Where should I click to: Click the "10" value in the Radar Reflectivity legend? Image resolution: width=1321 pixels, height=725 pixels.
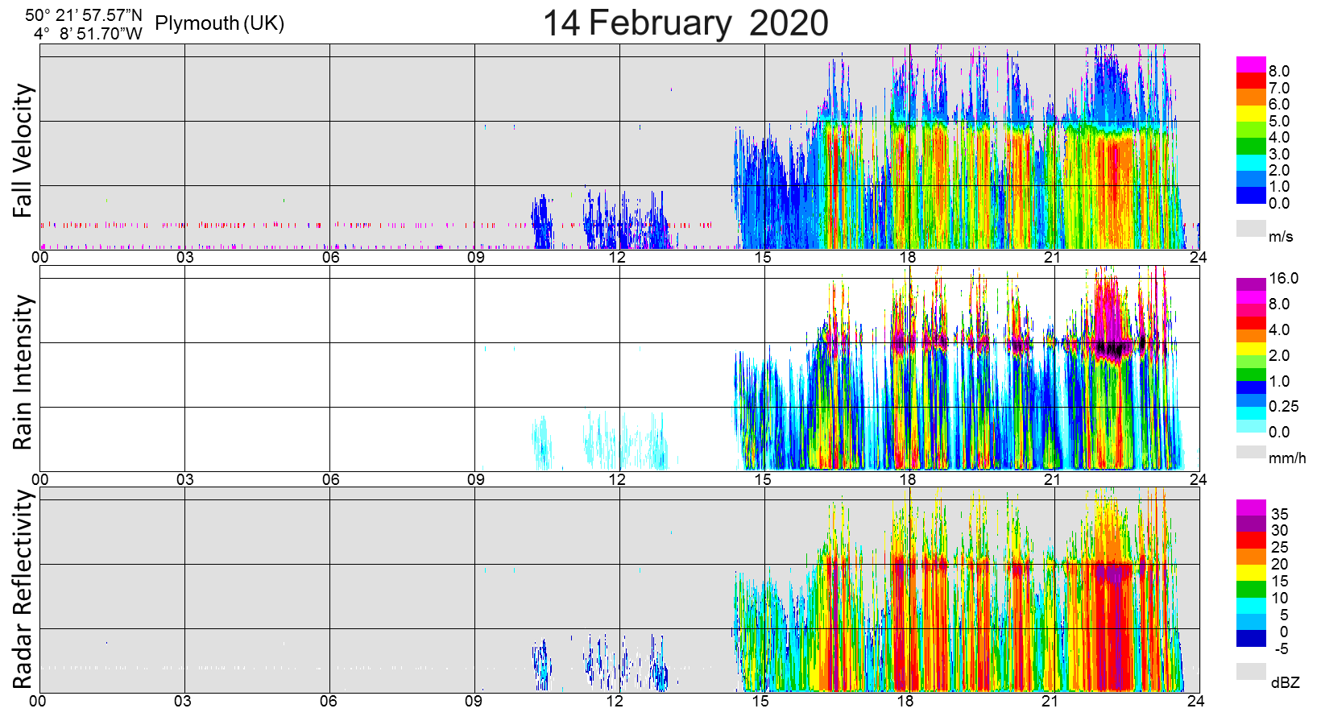coord(1279,599)
